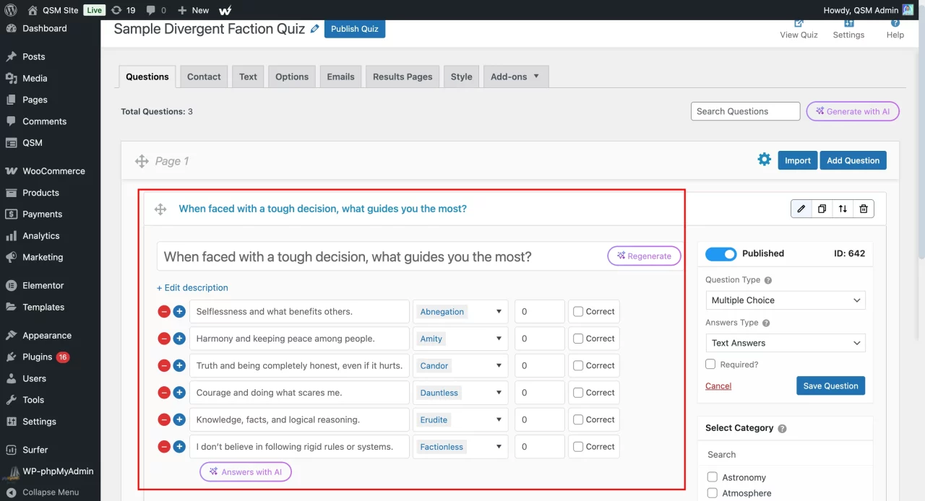Click the Search Questions field
The image size is (925, 501).
pyautogui.click(x=745, y=111)
